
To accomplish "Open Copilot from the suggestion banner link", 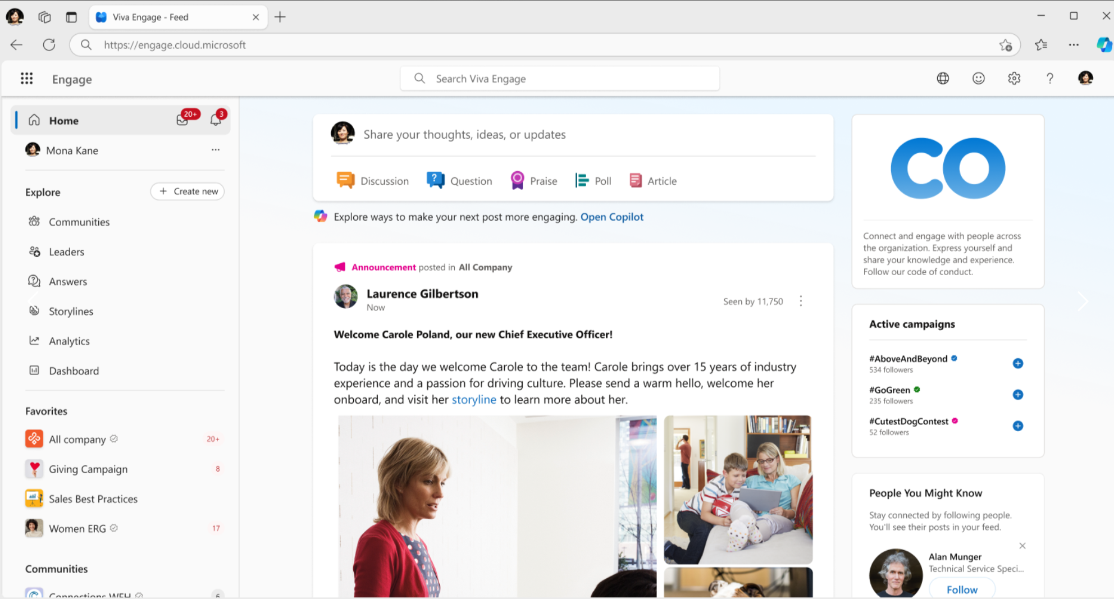I will click(x=611, y=217).
